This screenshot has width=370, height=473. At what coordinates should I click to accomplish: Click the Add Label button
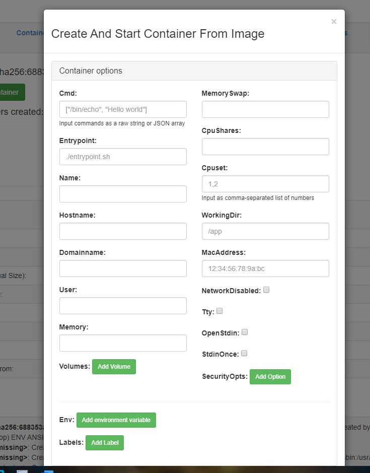[105, 443]
